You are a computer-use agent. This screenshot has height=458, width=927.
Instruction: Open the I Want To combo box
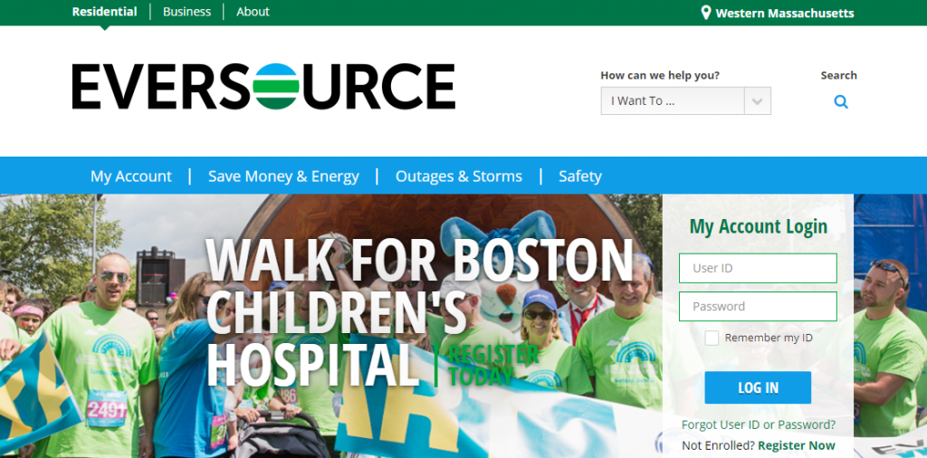click(673, 101)
